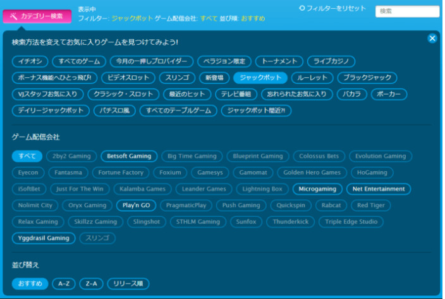Select ジャックポット間近?! category
The image size is (445, 299).
[256, 111]
